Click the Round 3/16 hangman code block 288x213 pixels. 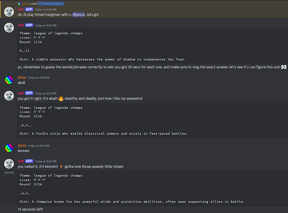(153, 188)
